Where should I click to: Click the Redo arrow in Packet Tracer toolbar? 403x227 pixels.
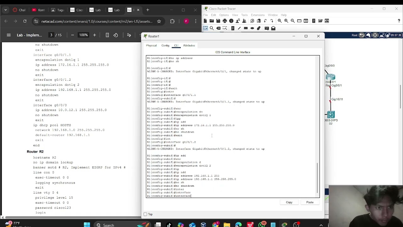[x=272, y=21]
